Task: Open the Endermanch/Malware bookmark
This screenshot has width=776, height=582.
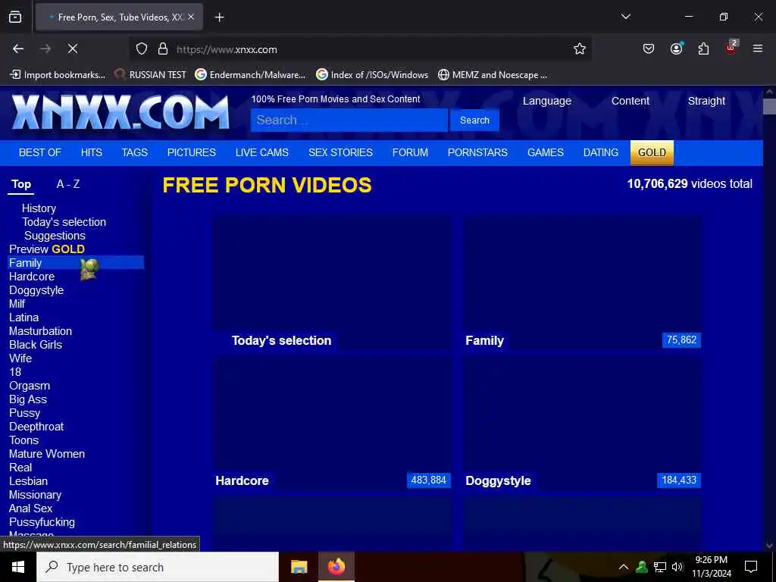Action: pos(250,75)
